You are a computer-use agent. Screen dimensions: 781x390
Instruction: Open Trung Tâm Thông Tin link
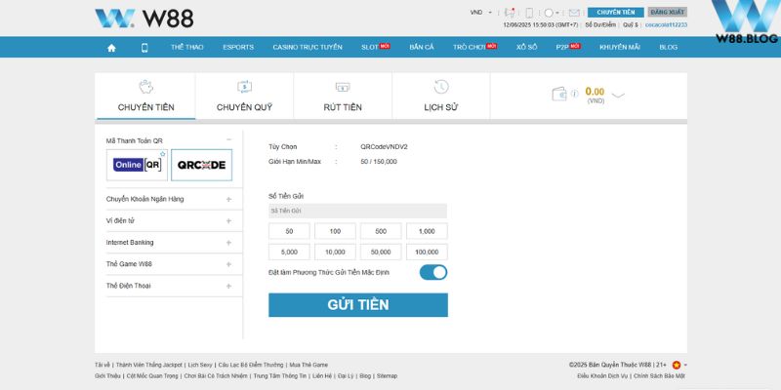tap(279, 376)
